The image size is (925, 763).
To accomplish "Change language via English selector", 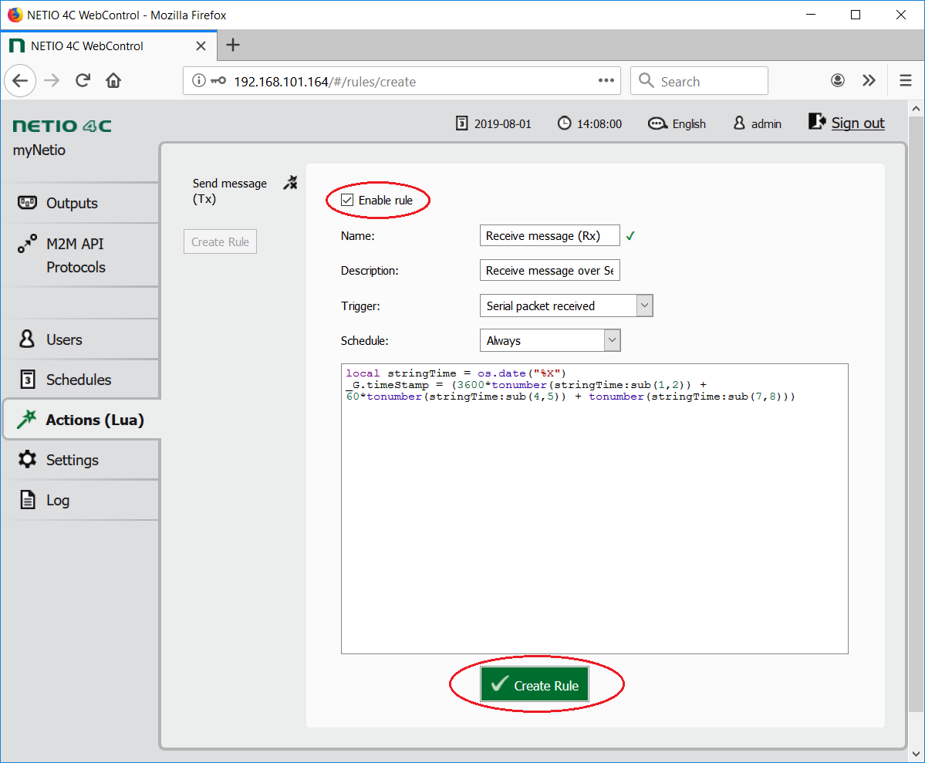I will point(689,124).
